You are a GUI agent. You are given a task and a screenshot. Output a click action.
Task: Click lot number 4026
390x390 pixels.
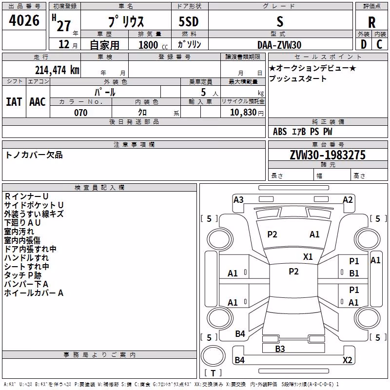[24, 20]
